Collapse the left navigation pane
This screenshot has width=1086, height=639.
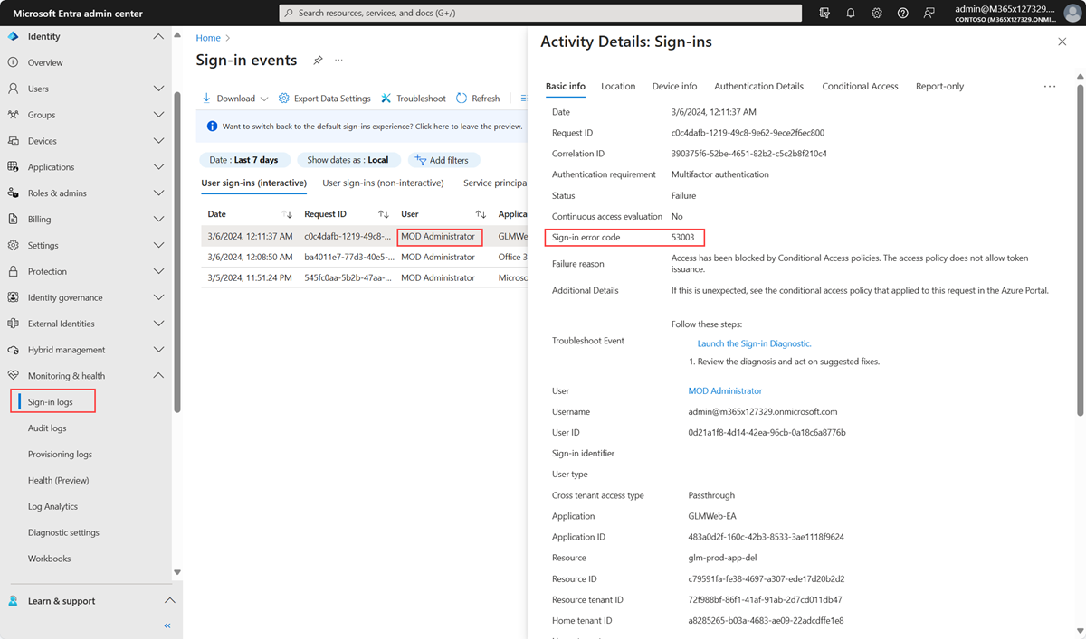[167, 625]
